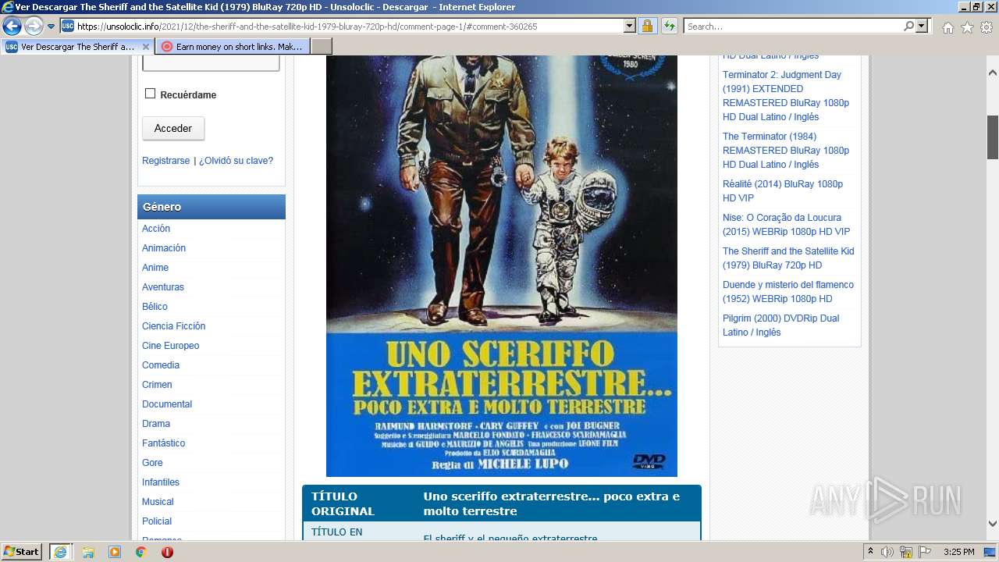Toggle the Recuérdame checkbox

(150, 94)
